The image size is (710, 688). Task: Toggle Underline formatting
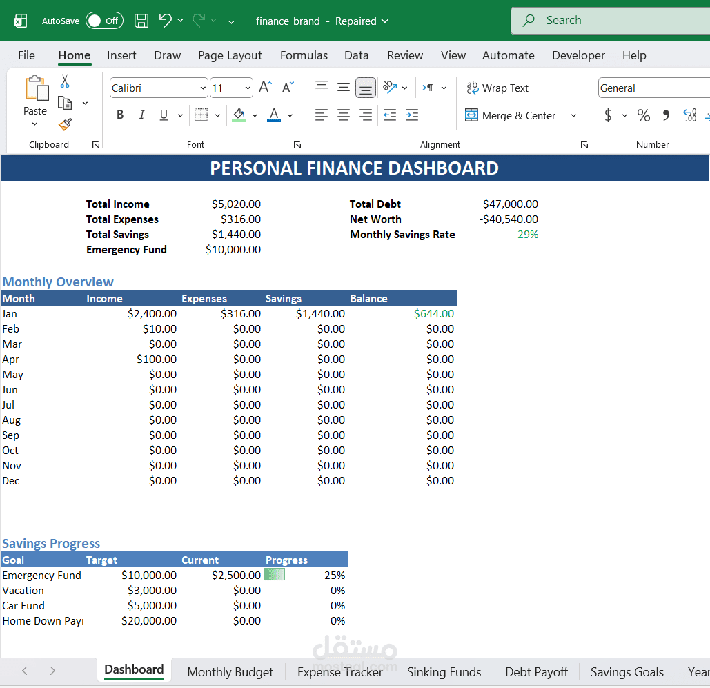click(x=164, y=115)
